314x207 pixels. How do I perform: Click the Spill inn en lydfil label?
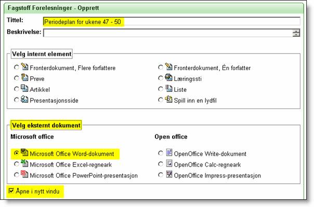point(195,101)
